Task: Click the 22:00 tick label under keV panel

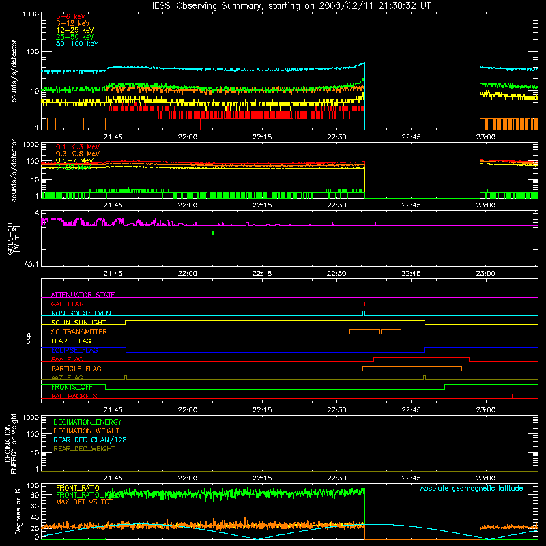Action: pyautogui.click(x=187, y=137)
